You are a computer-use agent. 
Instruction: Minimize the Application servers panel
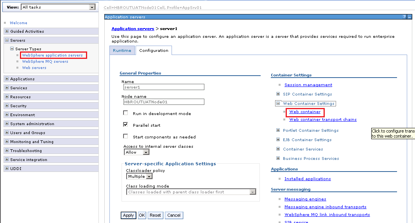[x=410, y=17]
